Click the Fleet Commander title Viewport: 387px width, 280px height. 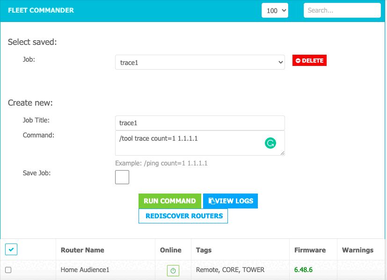pos(41,10)
